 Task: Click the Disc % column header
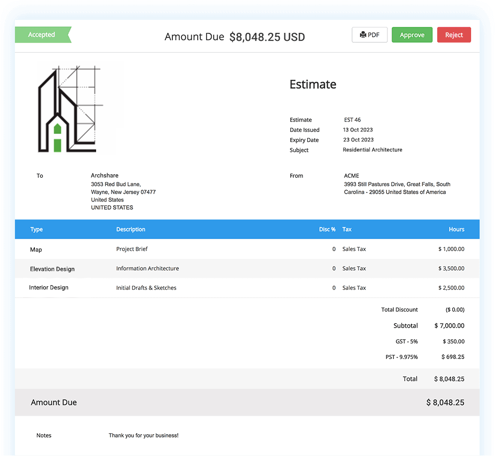(327, 230)
